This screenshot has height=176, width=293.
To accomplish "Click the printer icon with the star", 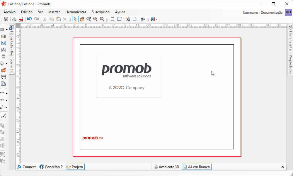I will pyautogui.click(x=128, y=19).
